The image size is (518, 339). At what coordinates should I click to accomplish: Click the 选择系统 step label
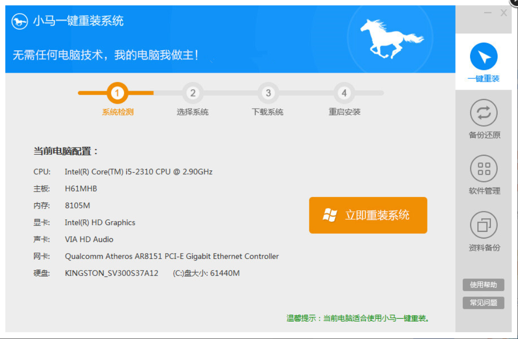[x=193, y=112]
